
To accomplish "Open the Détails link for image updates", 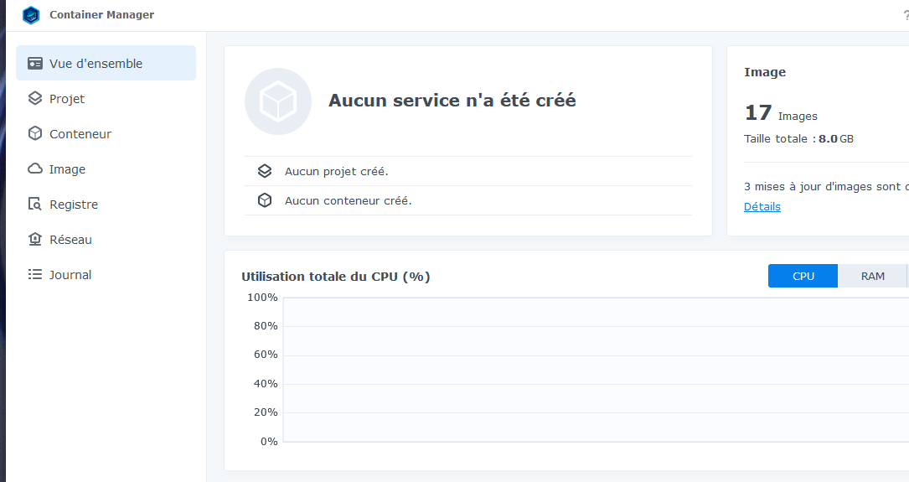I will pos(762,207).
